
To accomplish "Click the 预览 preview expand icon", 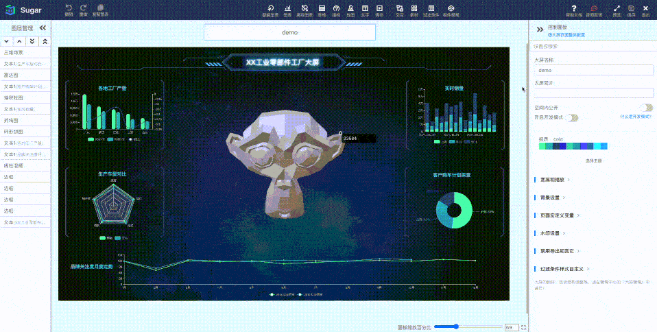I will click(x=617, y=8).
